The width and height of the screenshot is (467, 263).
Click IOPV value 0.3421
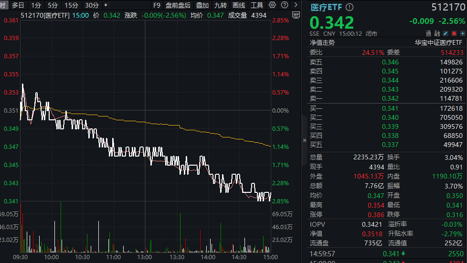(371, 224)
